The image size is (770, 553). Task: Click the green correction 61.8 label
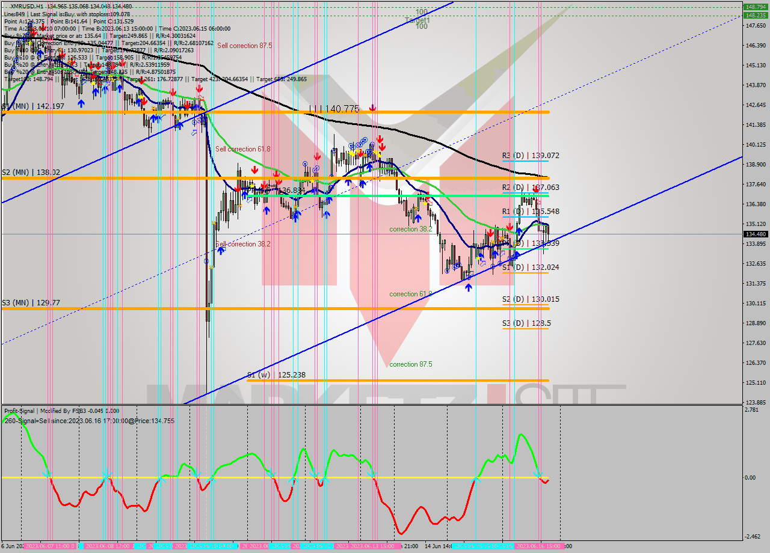tap(410, 294)
